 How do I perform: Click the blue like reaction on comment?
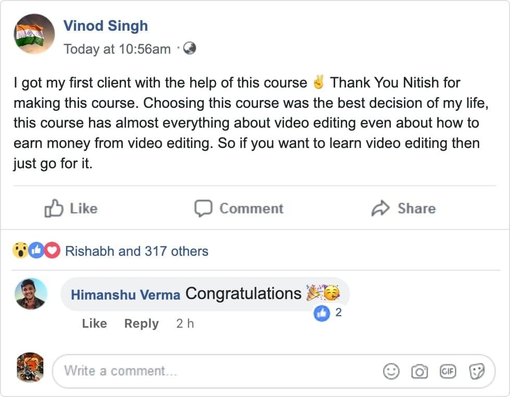point(322,313)
